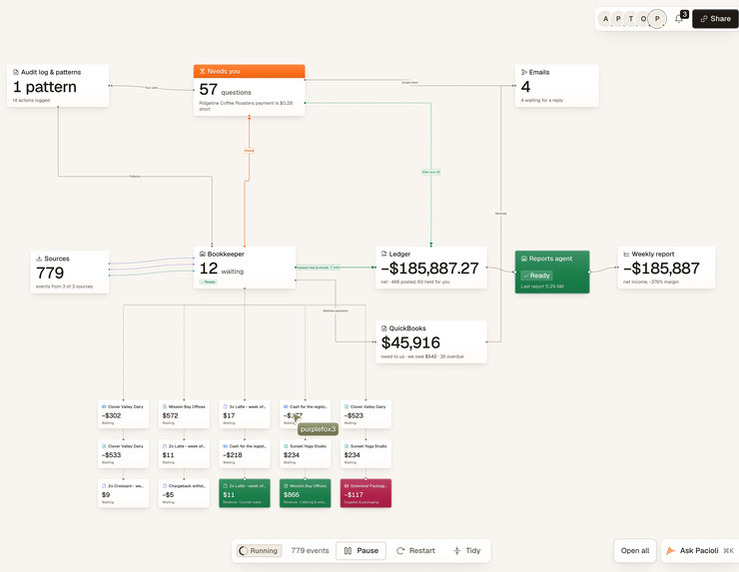Click avatar T in collaborator list

[x=631, y=19]
